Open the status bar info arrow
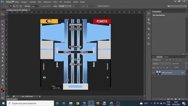This screenshot has height=106, width=188. pyautogui.click(x=40, y=96)
